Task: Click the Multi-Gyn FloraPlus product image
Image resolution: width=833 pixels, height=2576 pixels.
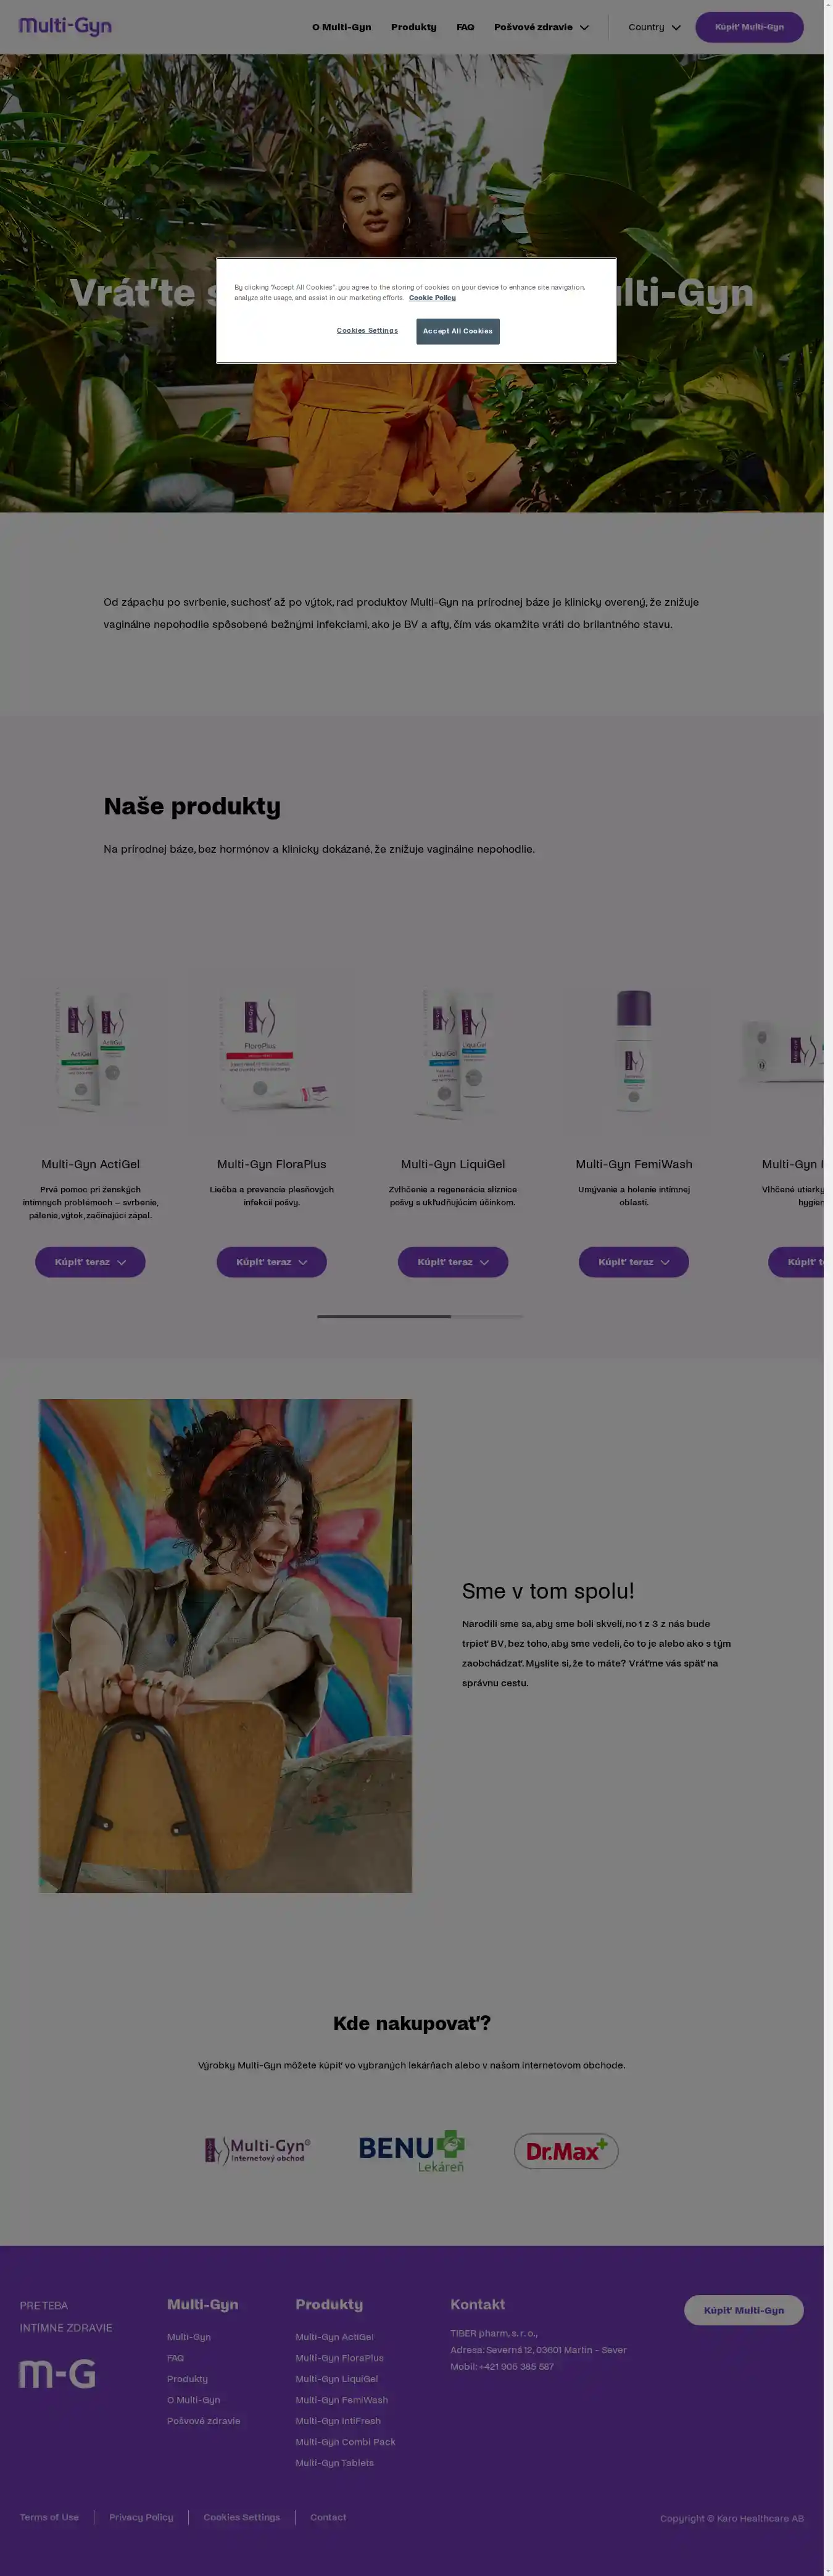Action: (271, 1051)
